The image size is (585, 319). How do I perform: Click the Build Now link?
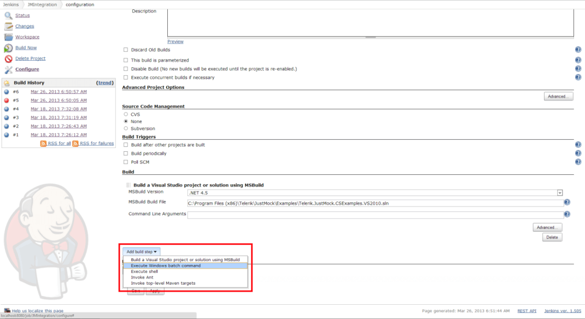[x=26, y=48]
